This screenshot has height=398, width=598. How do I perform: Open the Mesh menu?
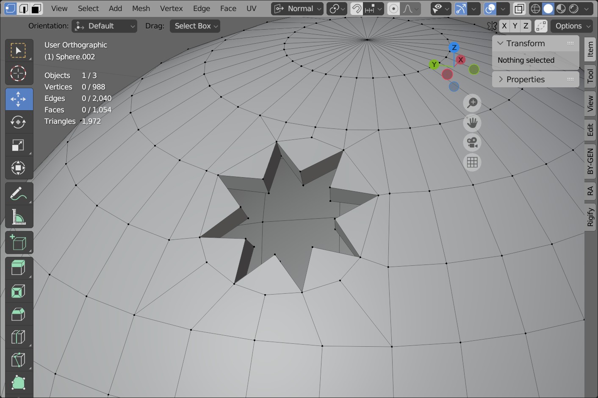141,8
